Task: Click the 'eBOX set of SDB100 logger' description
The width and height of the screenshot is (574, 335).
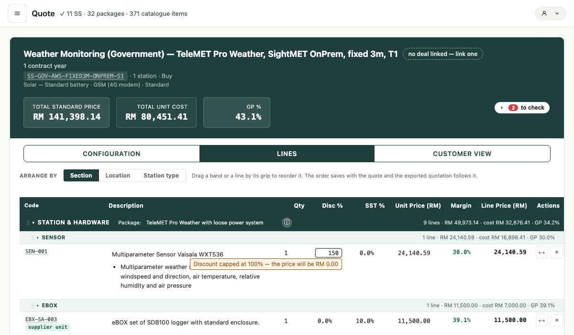Action: (x=186, y=322)
